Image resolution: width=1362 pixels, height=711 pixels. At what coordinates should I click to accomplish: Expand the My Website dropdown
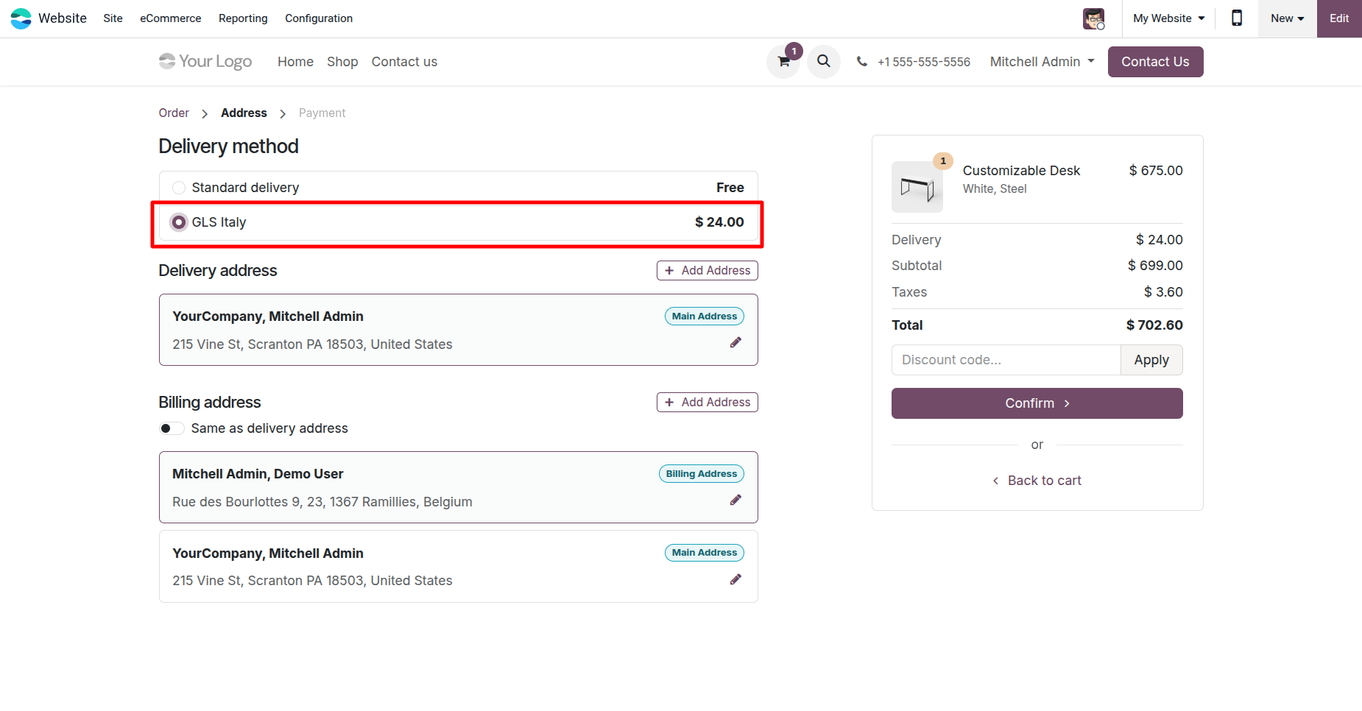pos(1168,18)
